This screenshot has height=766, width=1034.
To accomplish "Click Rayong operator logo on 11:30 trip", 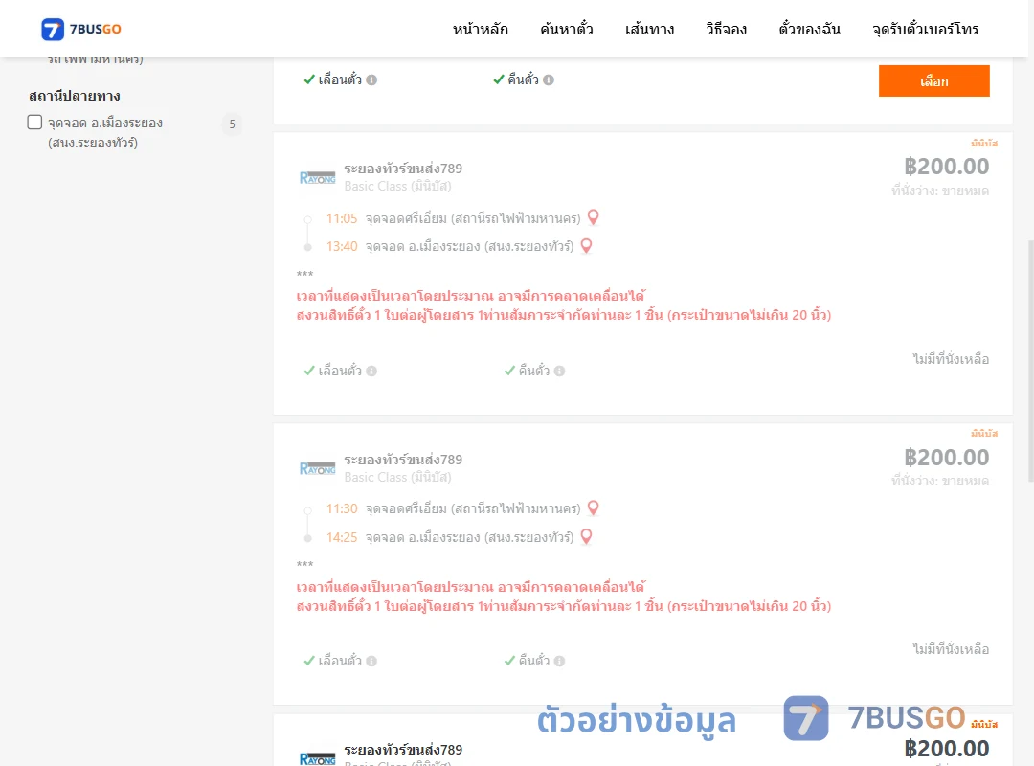I will pyautogui.click(x=317, y=468).
